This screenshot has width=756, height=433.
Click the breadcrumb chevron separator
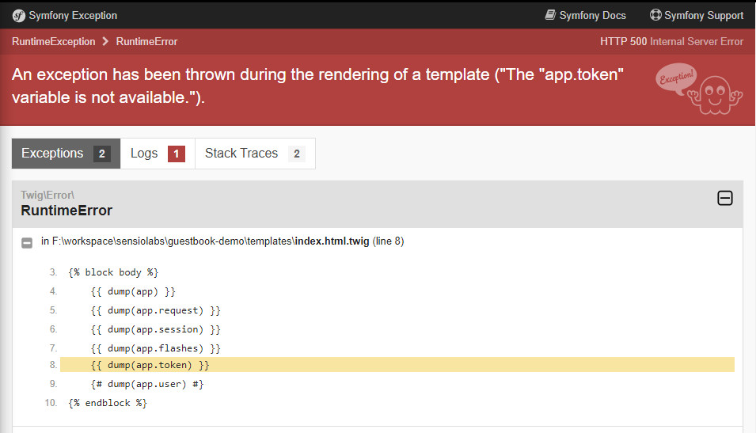click(x=105, y=41)
